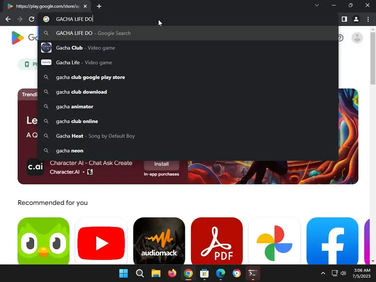Click the Google icon in address bar
The width and height of the screenshot is (376, 282).
[x=46, y=19]
